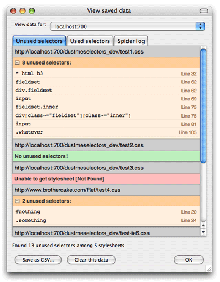Click the 'Line 32' reference

click(189, 73)
